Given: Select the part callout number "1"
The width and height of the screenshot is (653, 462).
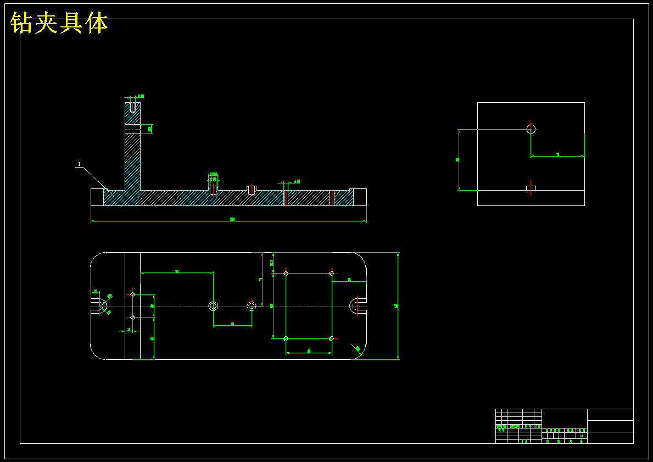Looking at the screenshot, I should point(79,164).
